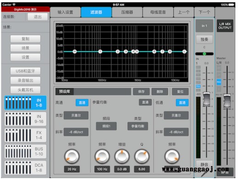Viewport: 239px width, 179px height.
Task: Click the 100 Hz parametric frequency field
Action: click(102, 169)
